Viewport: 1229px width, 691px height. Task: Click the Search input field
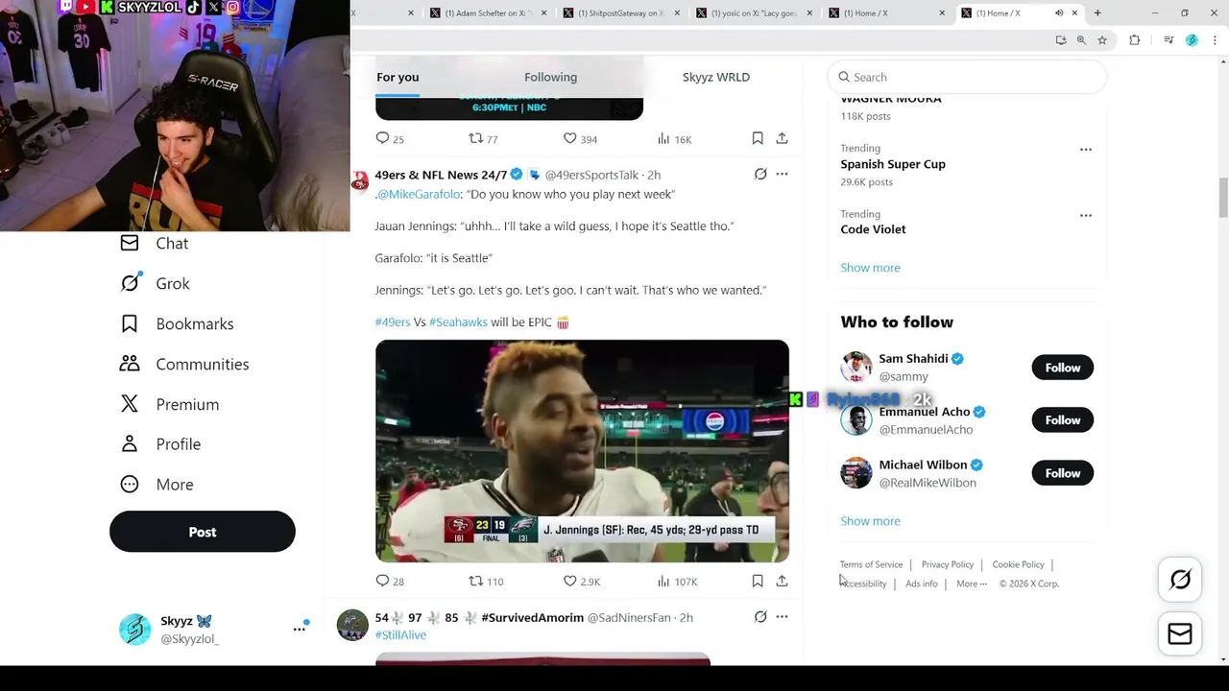967,77
